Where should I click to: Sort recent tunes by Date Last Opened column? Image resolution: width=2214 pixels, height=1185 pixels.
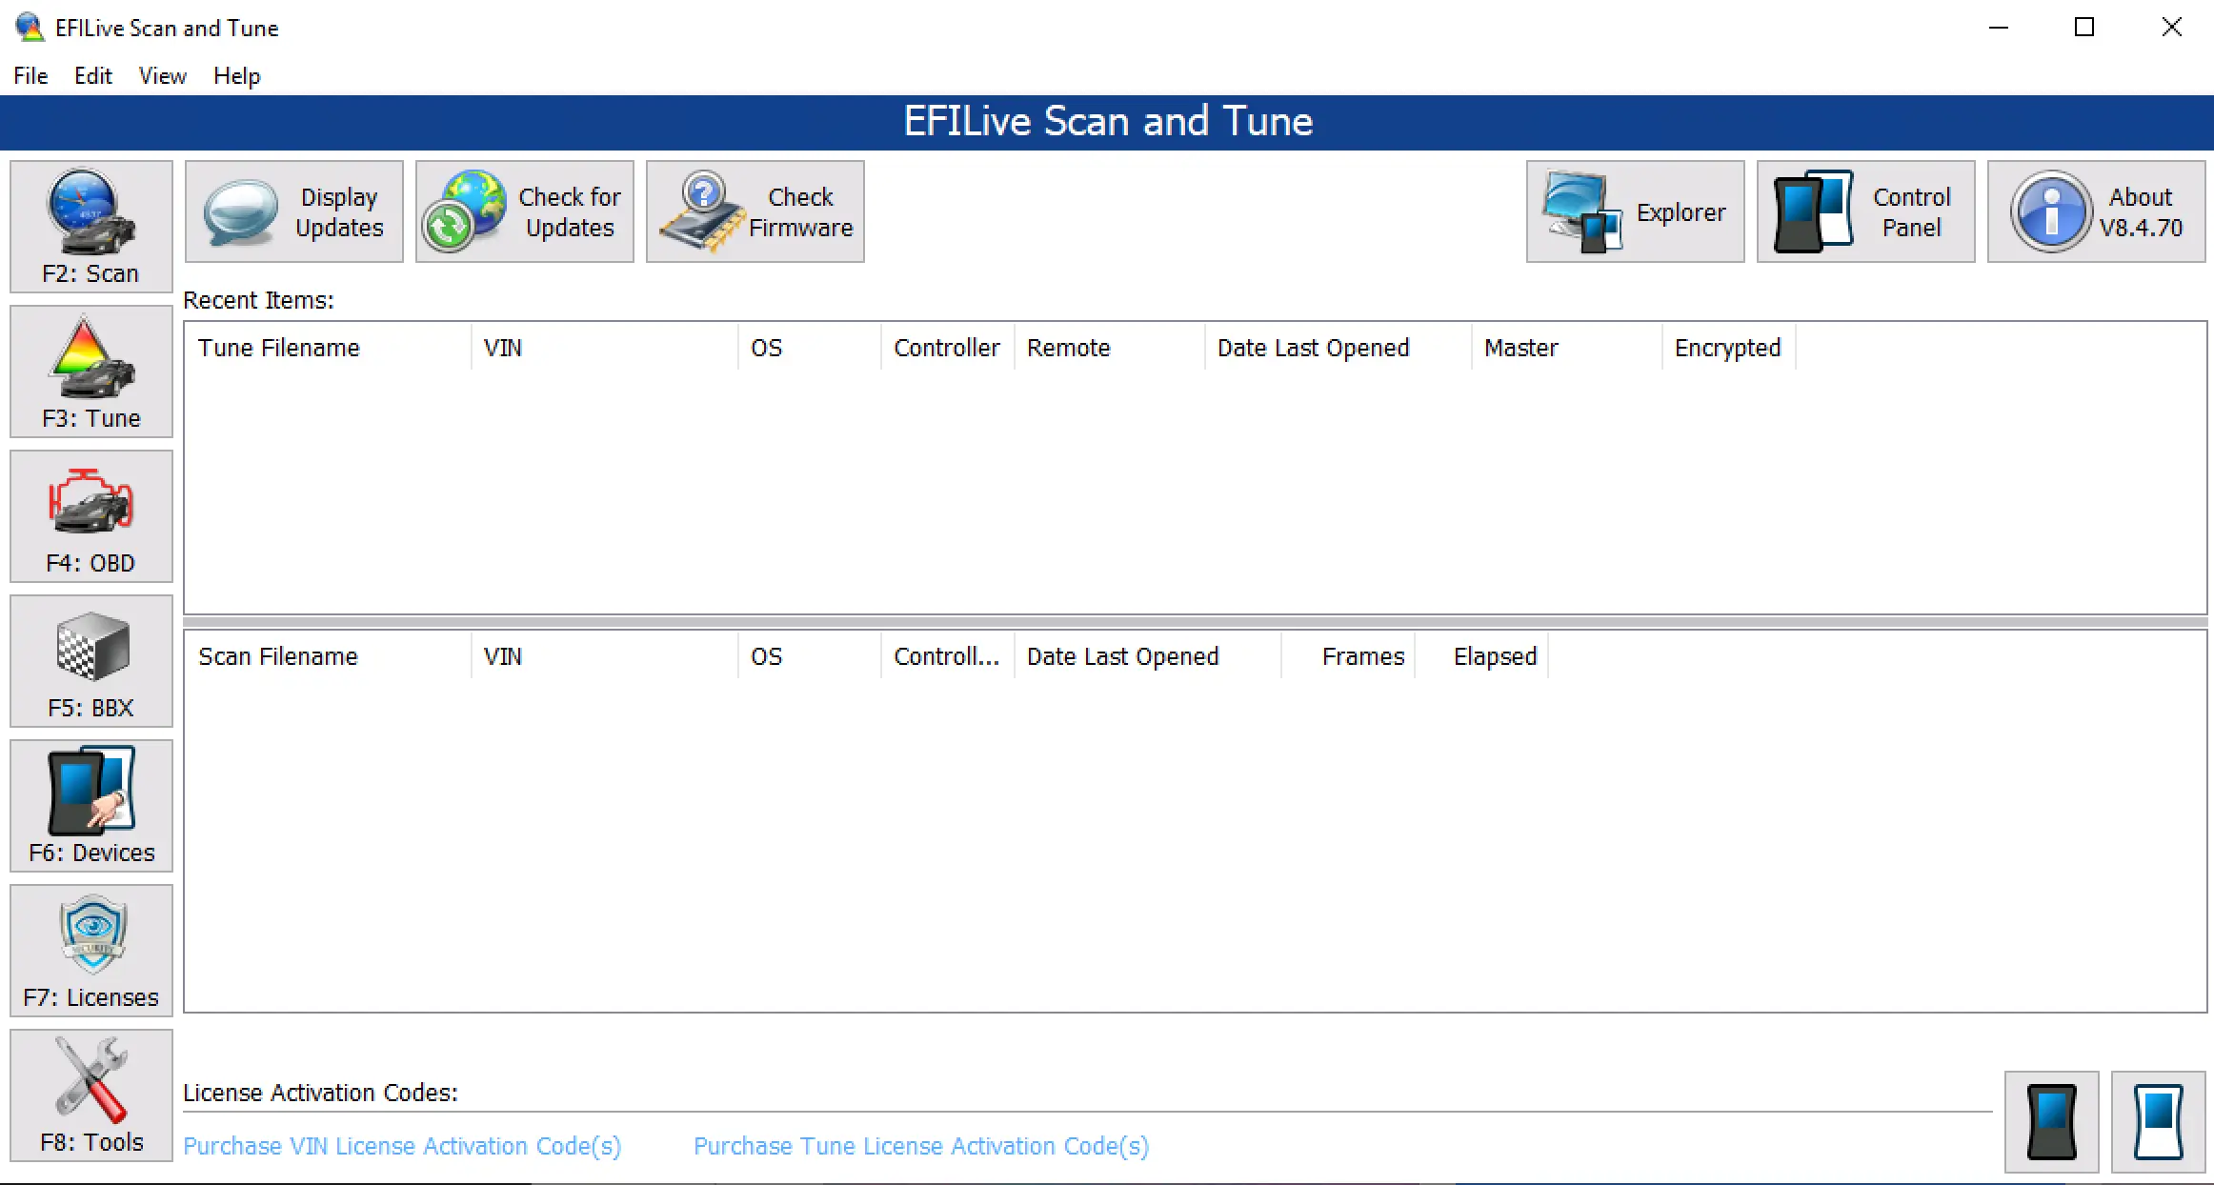[1314, 347]
